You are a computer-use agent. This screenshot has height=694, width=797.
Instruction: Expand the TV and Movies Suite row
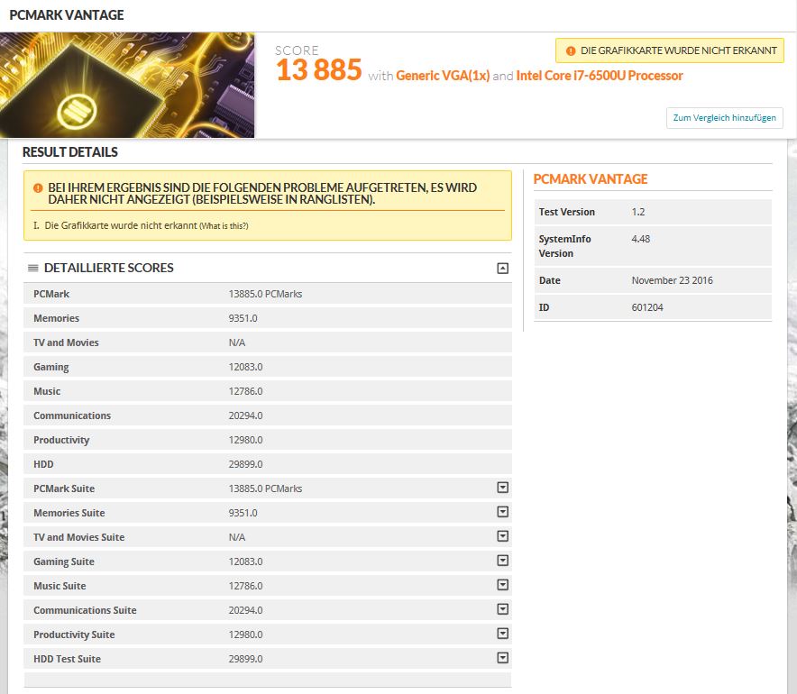[x=502, y=536]
